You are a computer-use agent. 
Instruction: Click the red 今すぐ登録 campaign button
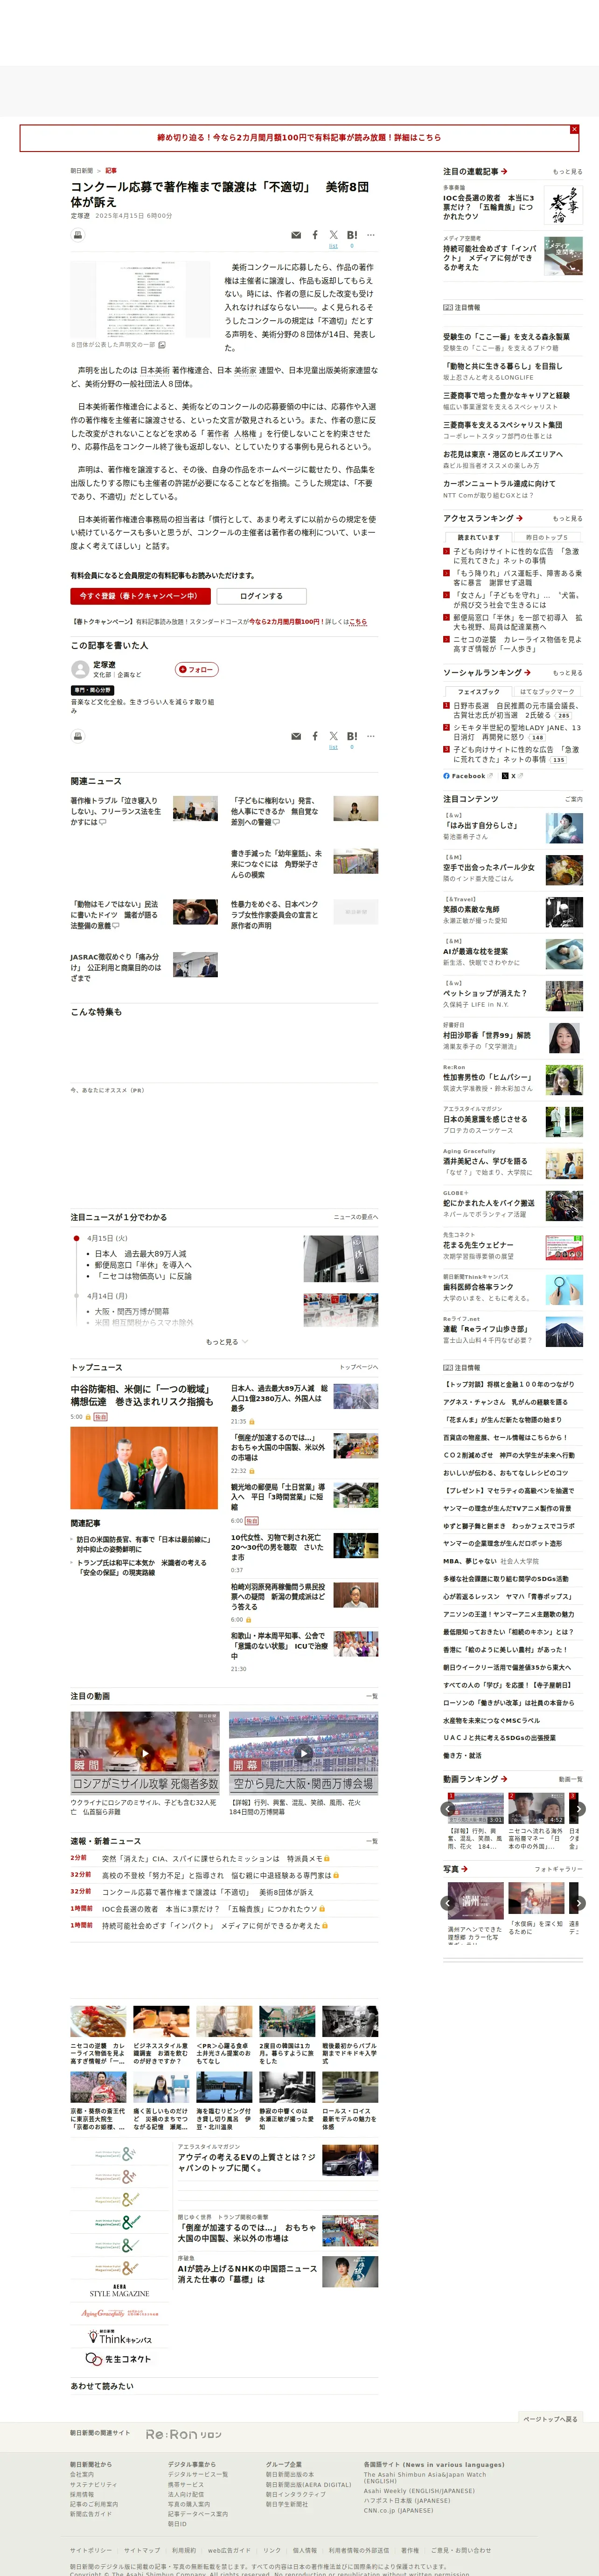point(140,596)
